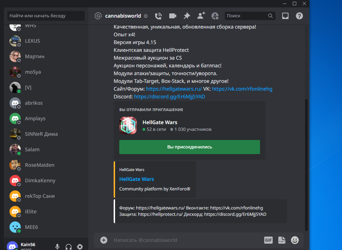Image resolution: width=342 pixels, height=250 pixels.
Task: Open DimkaKenny direct message
Action: [46, 181]
